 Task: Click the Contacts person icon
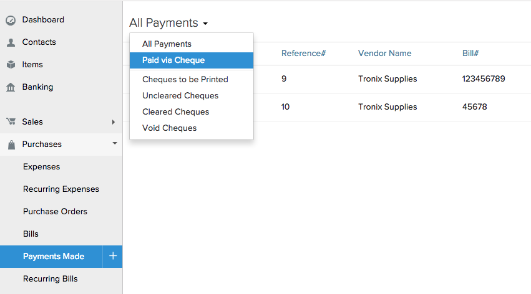11,42
